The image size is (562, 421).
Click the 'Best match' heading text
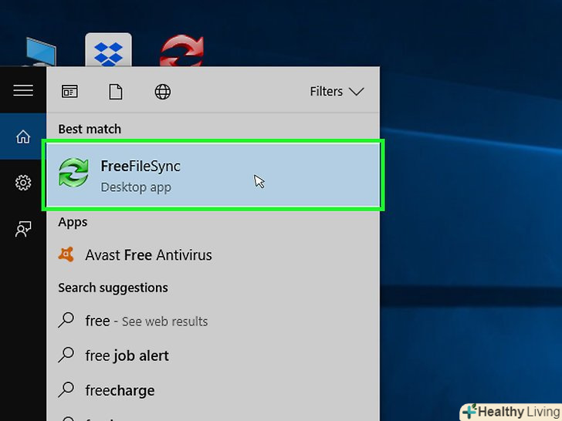click(90, 129)
